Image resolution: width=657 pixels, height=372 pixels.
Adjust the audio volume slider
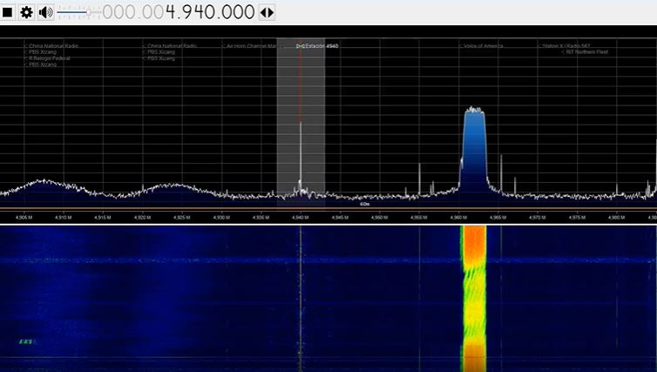78,12
